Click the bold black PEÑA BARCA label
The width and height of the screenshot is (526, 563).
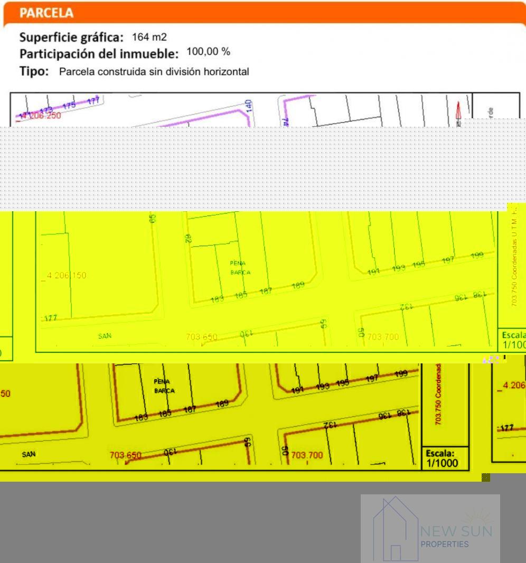click(164, 386)
